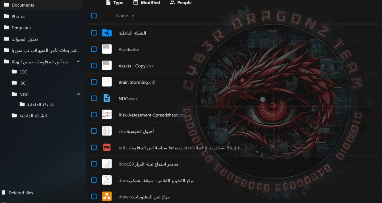Check the checkbox for Assets - Copy.xlsx

(94, 65)
